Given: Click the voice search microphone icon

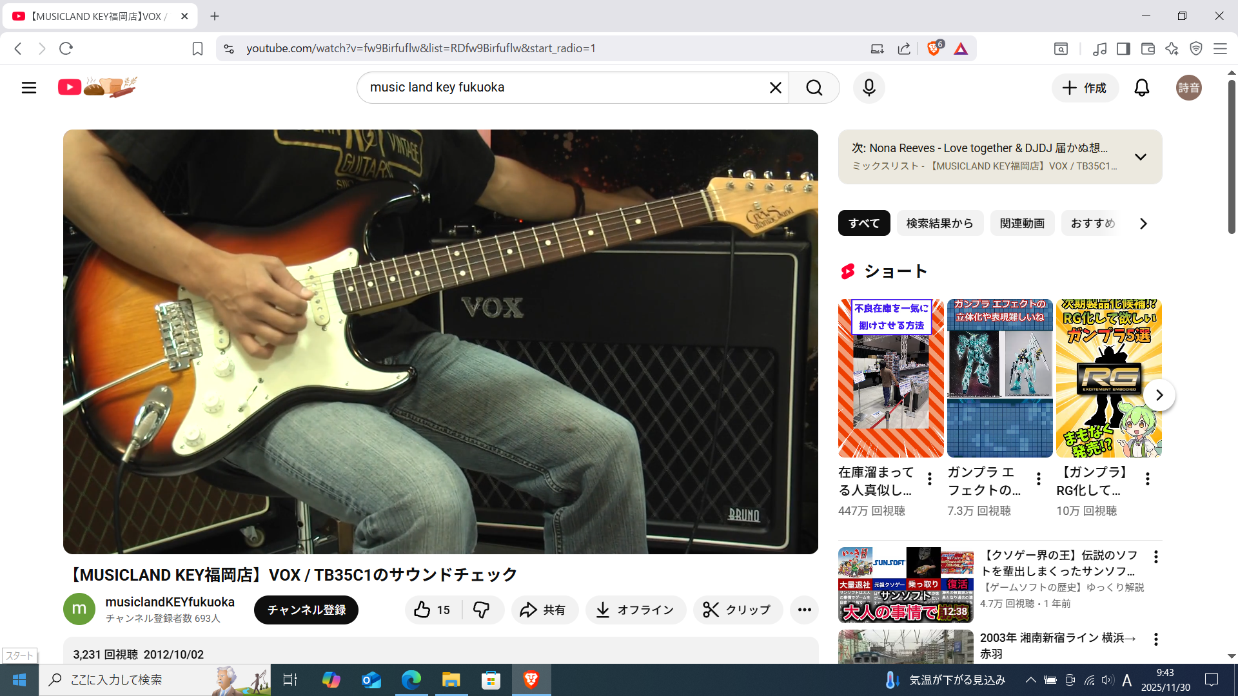Looking at the screenshot, I should pyautogui.click(x=869, y=88).
